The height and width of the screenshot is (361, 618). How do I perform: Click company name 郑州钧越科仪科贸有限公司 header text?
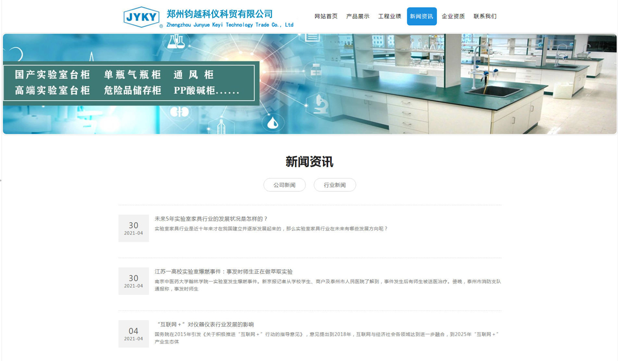220,14
